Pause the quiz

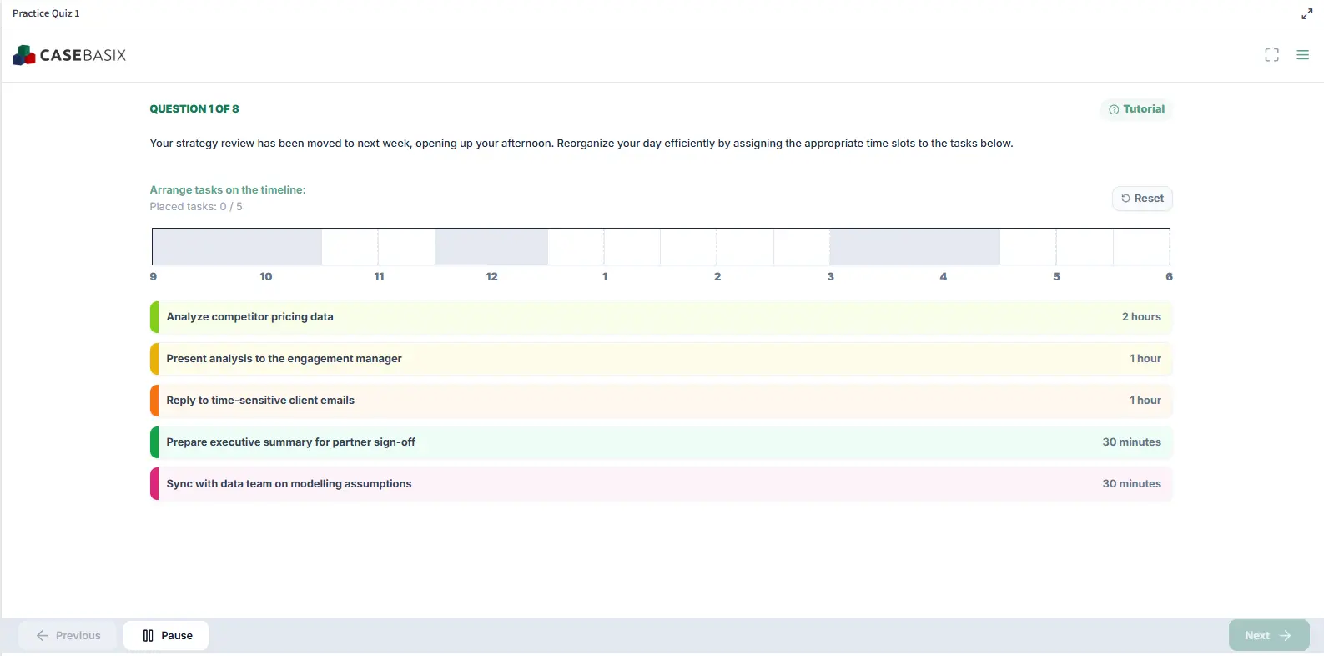point(166,635)
